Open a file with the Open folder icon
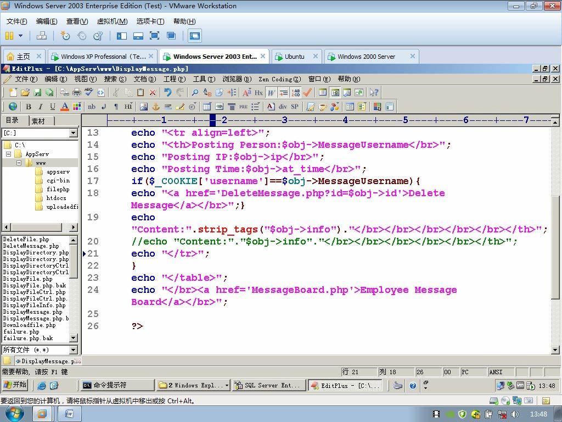This screenshot has height=422, width=562. point(25,92)
